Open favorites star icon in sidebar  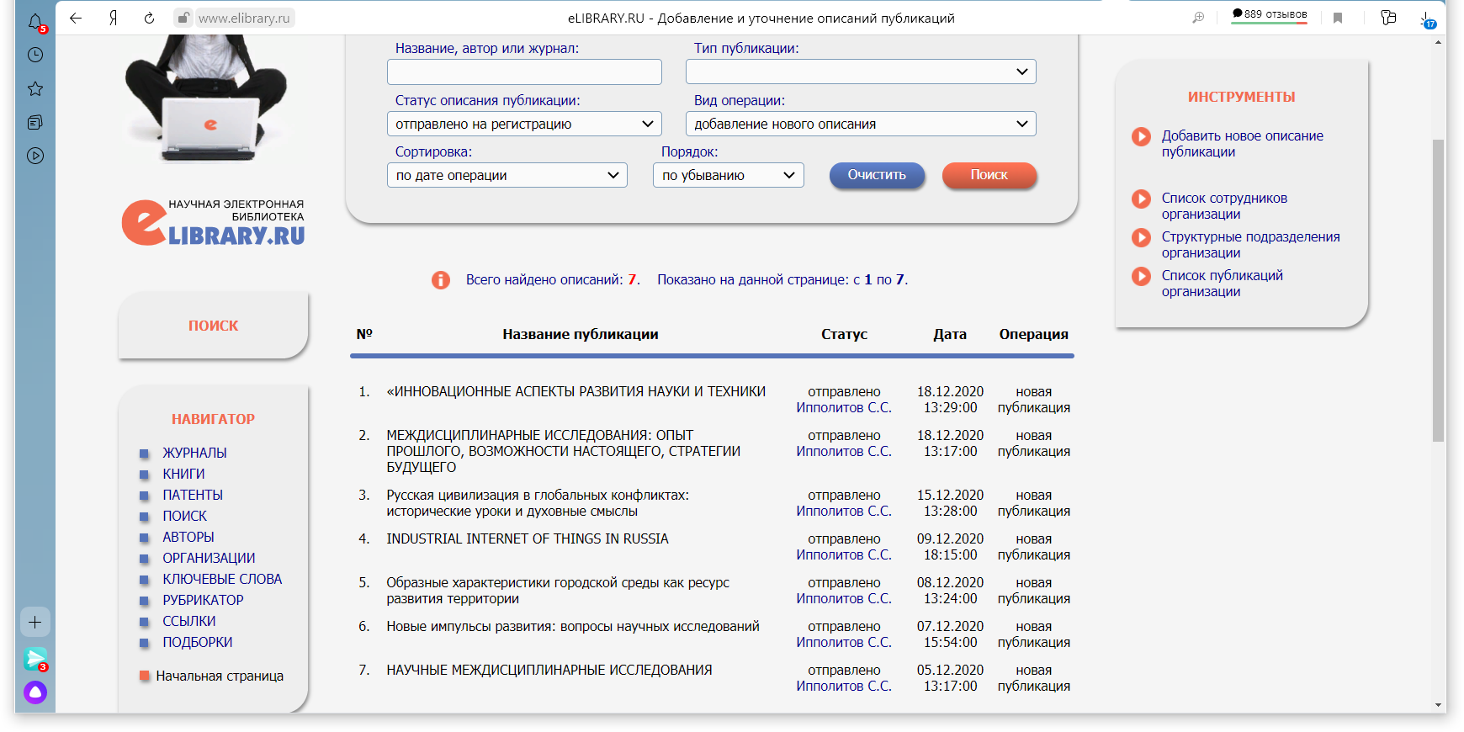(35, 89)
